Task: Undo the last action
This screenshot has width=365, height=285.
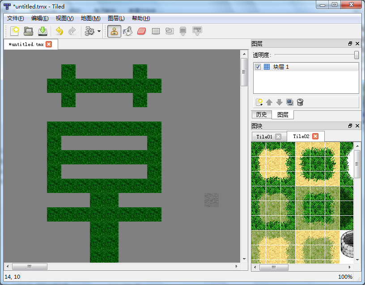Action: [59, 31]
